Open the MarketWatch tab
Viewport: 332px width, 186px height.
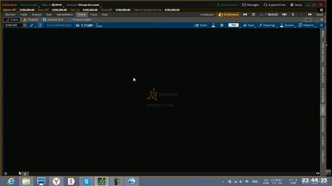click(64, 14)
